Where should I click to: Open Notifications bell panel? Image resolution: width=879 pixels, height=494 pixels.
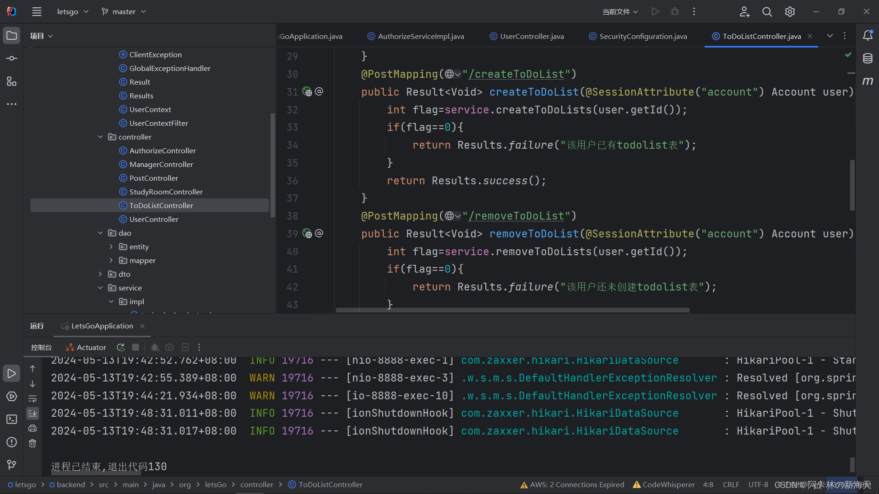point(868,36)
